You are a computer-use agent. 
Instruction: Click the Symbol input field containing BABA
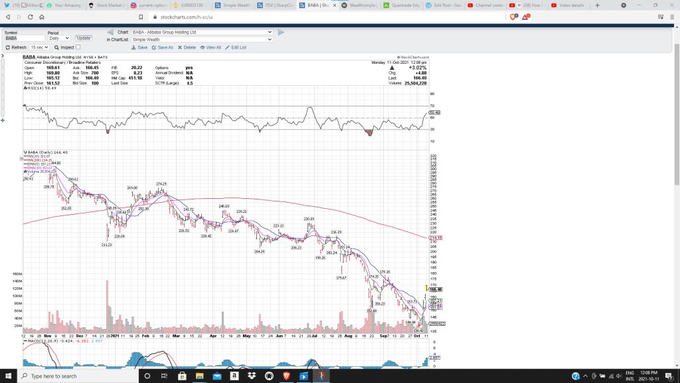pyautogui.click(x=24, y=38)
